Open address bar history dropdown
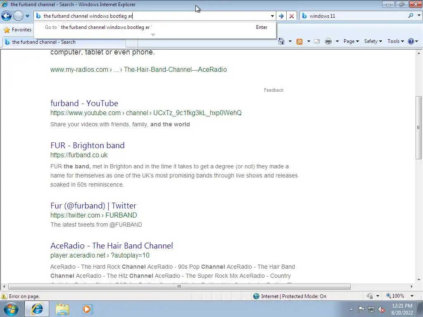The height and width of the screenshot is (317, 423). pos(272,16)
